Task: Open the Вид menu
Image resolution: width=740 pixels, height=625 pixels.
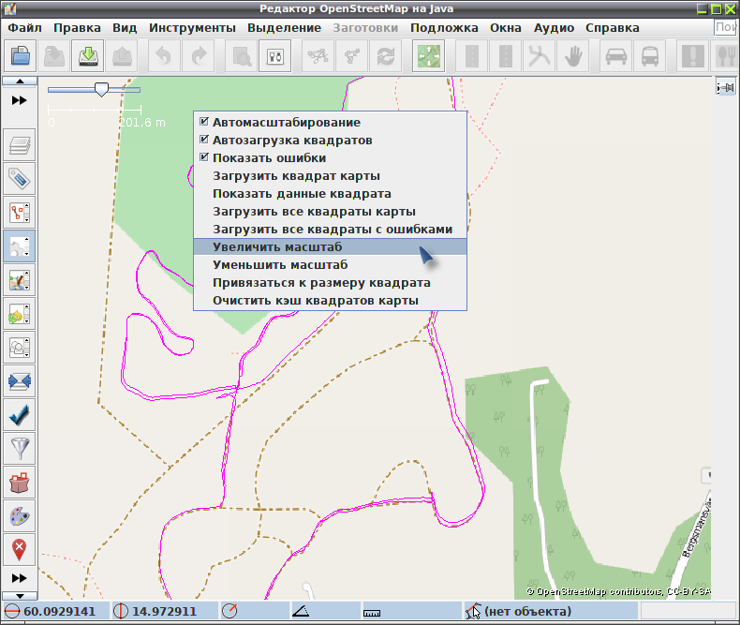Action: (125, 28)
